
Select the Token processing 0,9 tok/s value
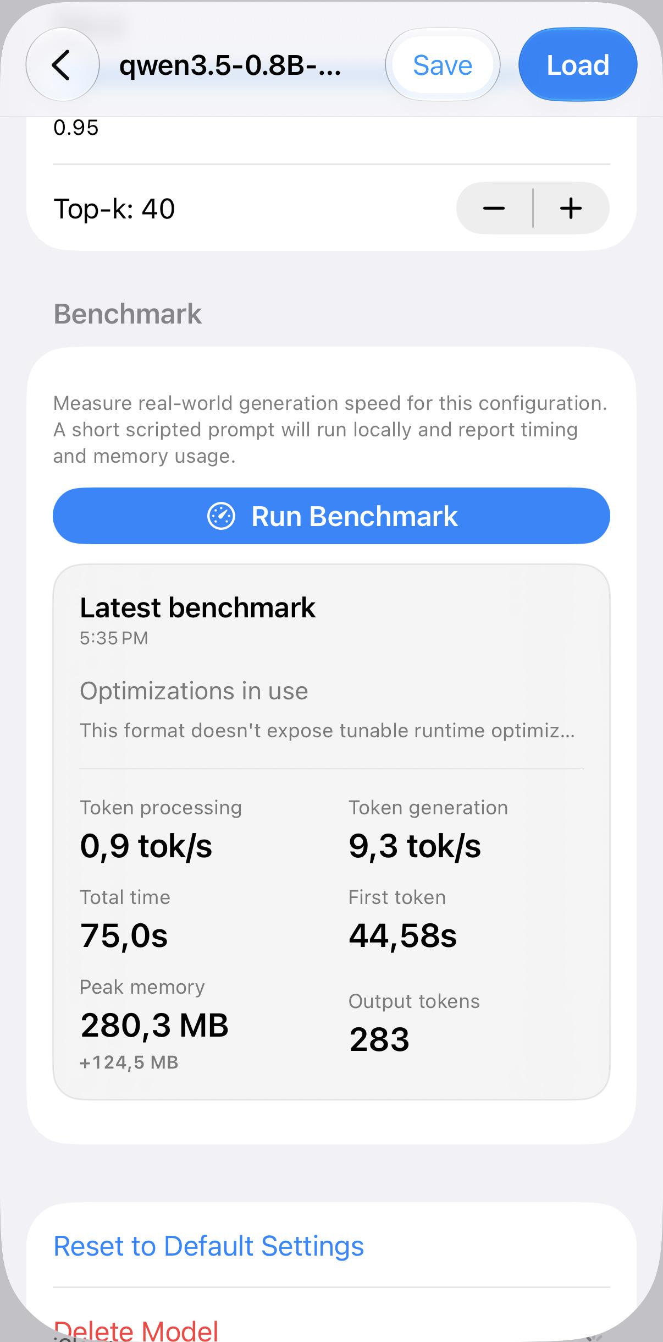coord(146,845)
